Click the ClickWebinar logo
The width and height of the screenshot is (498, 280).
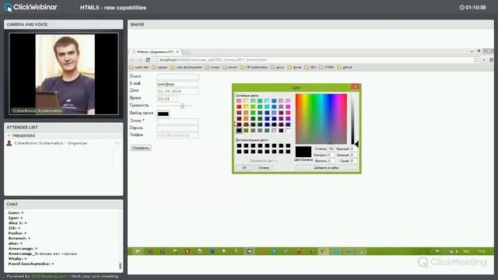coord(30,7)
